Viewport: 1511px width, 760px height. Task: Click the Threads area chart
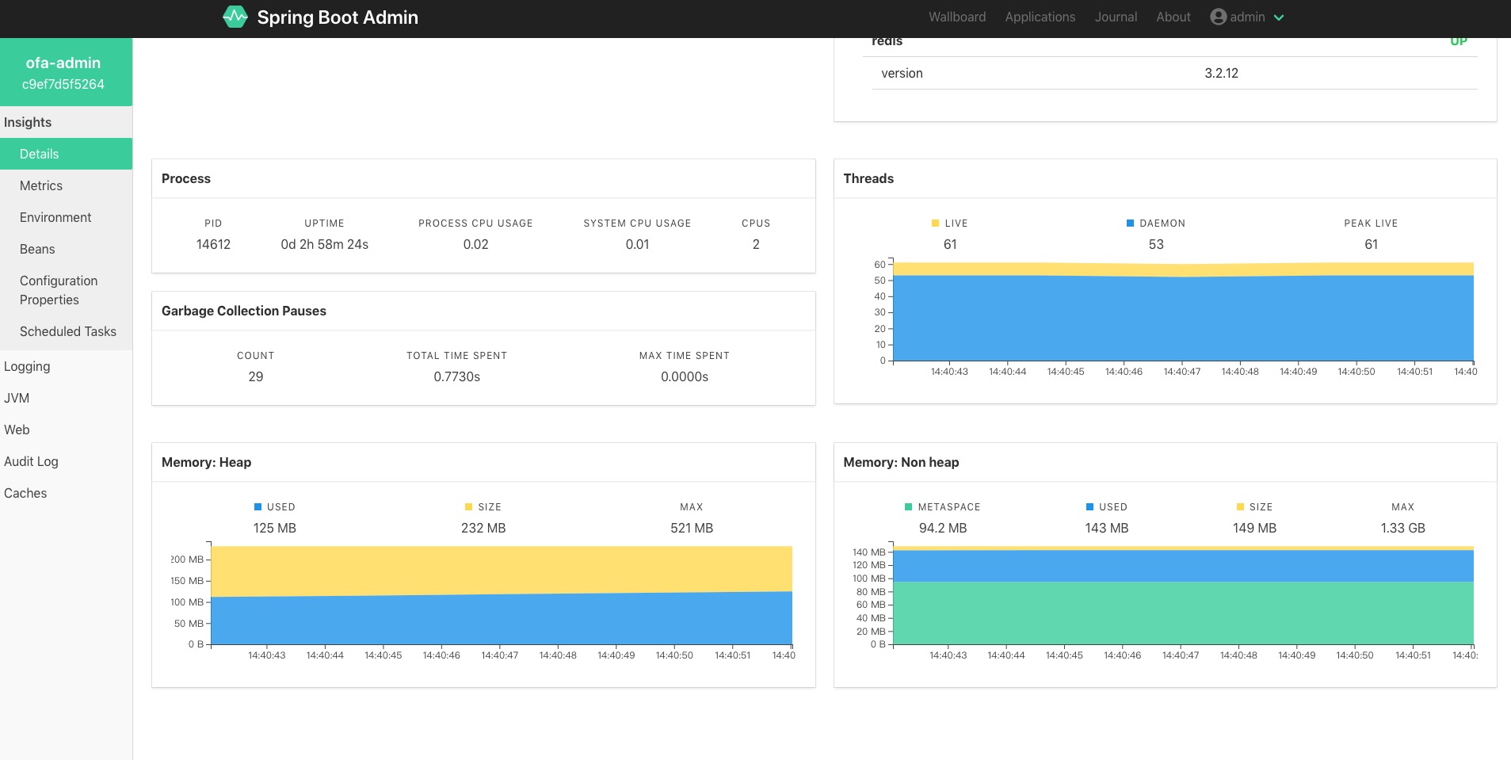[1183, 311]
